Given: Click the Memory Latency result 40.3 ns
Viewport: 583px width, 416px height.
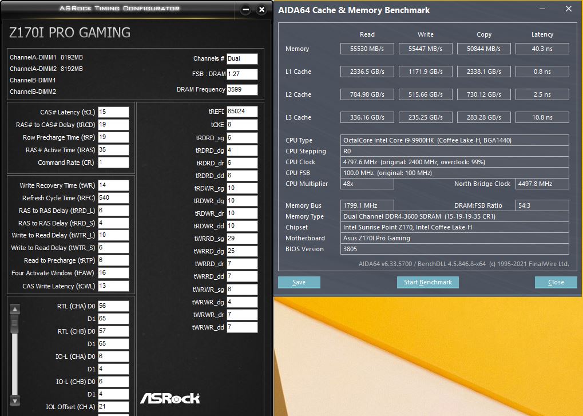Looking at the screenshot, I should point(542,49).
